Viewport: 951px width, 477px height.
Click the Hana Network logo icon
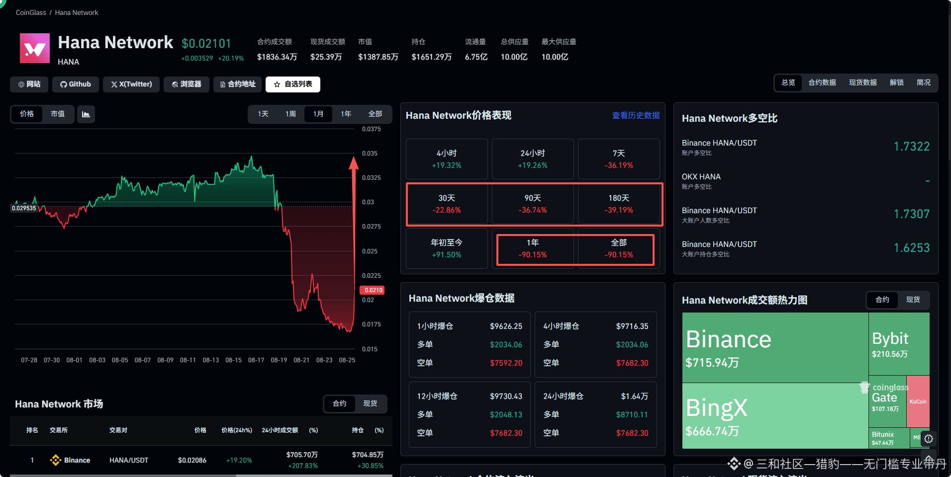point(35,48)
